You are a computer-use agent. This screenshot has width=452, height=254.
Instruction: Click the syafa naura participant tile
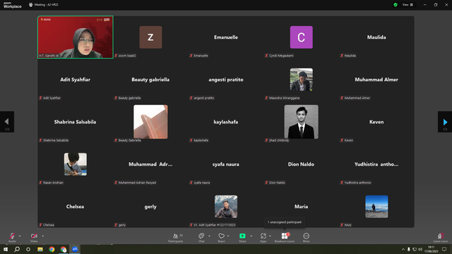tap(226, 164)
